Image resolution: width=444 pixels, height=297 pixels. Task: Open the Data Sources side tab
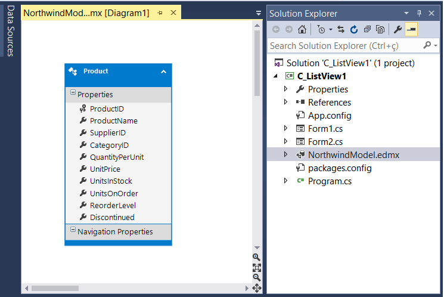[11, 30]
